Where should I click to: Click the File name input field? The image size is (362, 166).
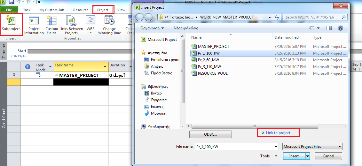234,147
